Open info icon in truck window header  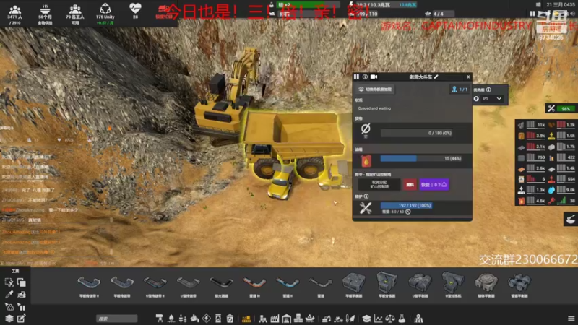[x=365, y=77]
